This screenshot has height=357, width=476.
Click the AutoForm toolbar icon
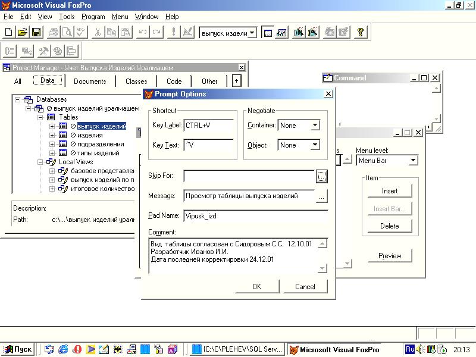330,32
